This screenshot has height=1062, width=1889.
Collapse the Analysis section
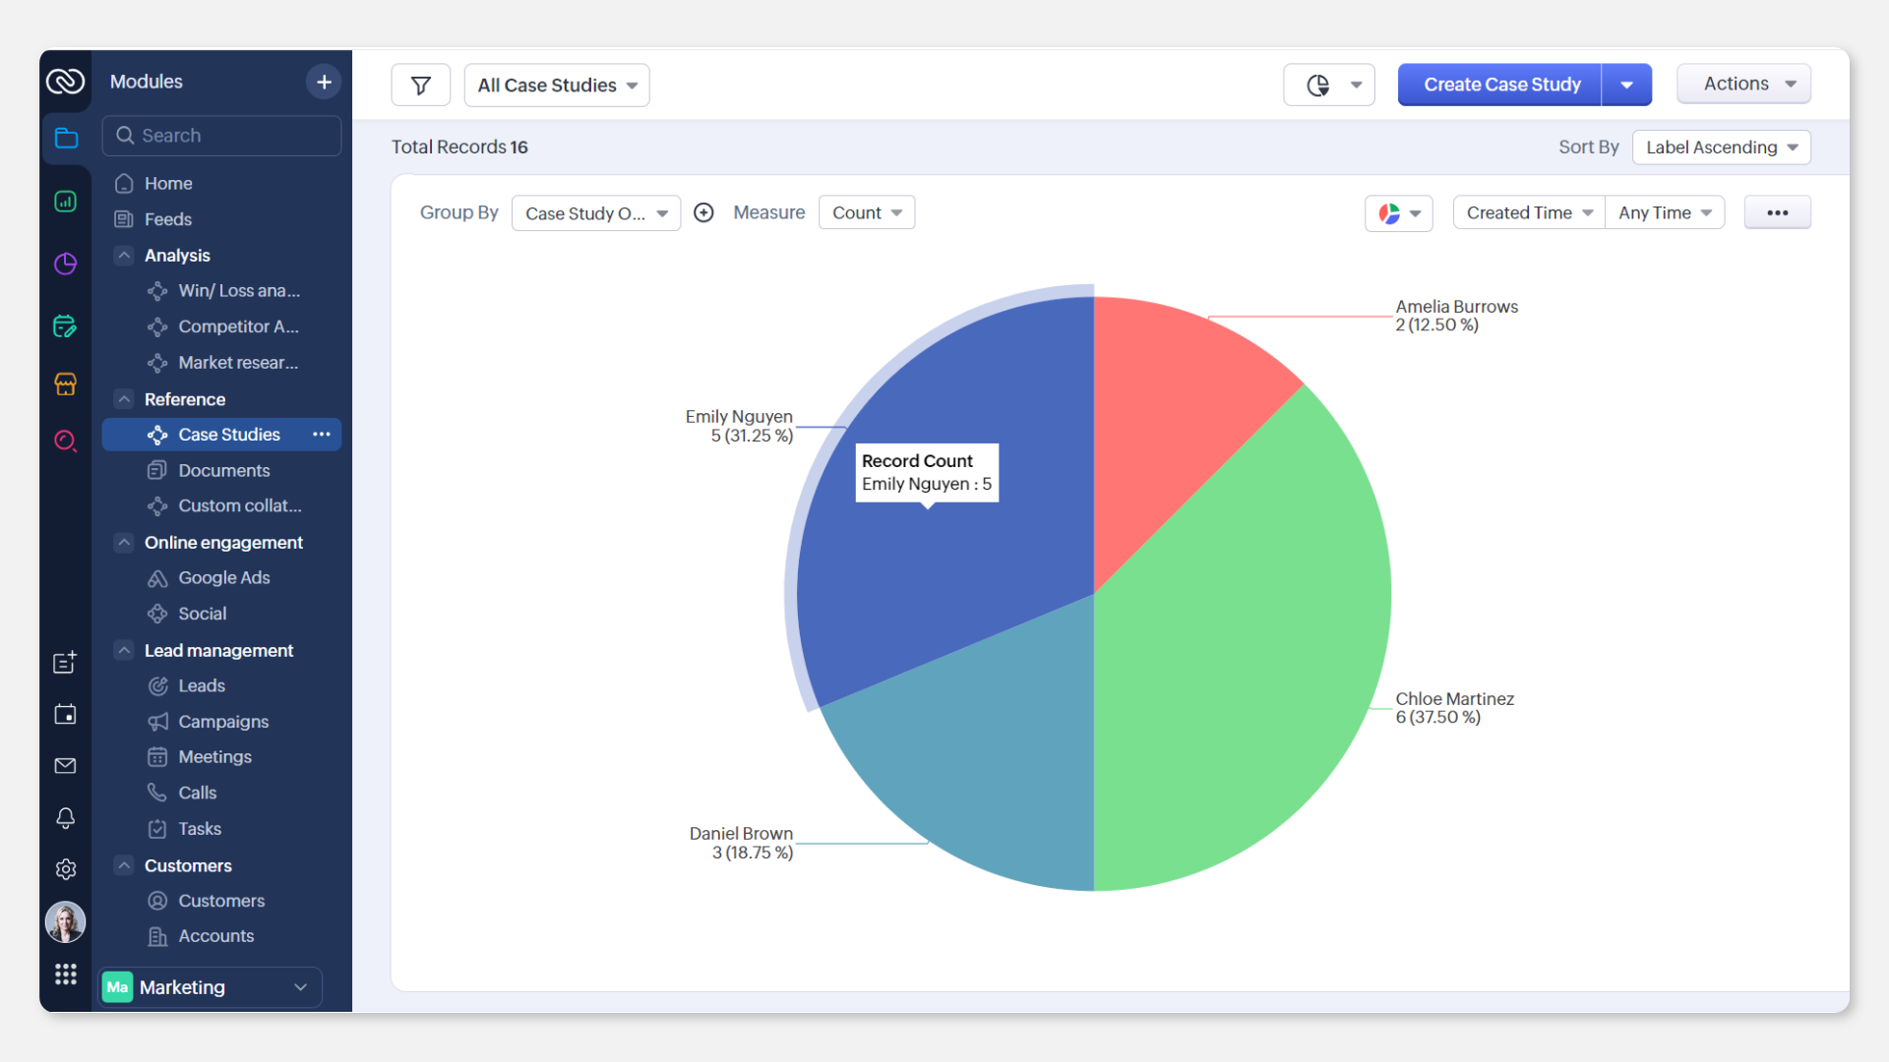tap(124, 256)
